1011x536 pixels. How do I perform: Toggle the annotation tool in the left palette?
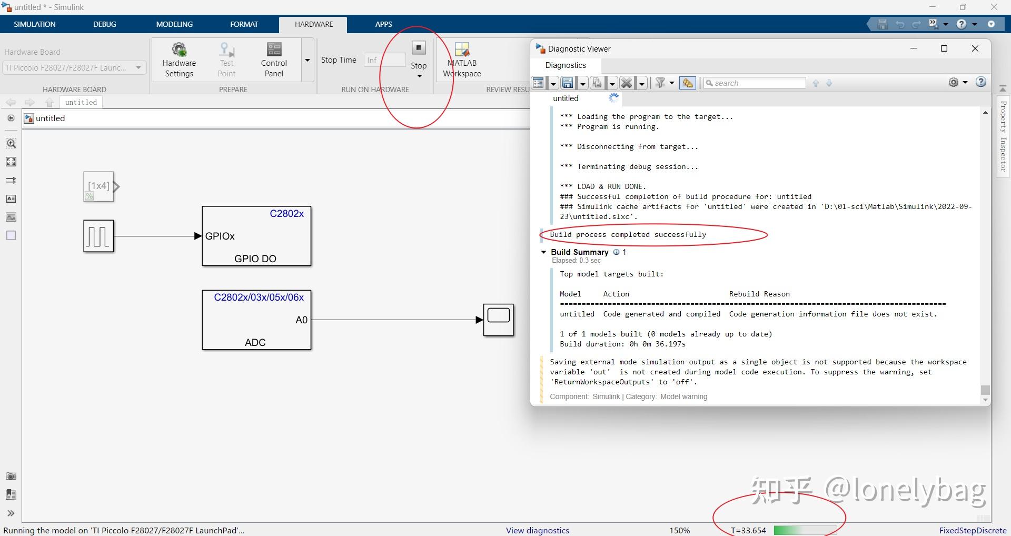click(x=11, y=198)
